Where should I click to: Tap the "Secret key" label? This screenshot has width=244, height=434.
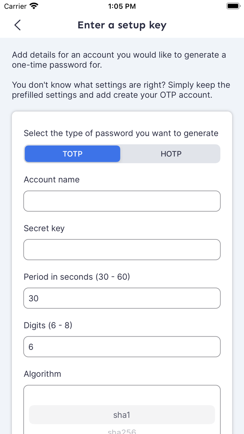click(44, 228)
